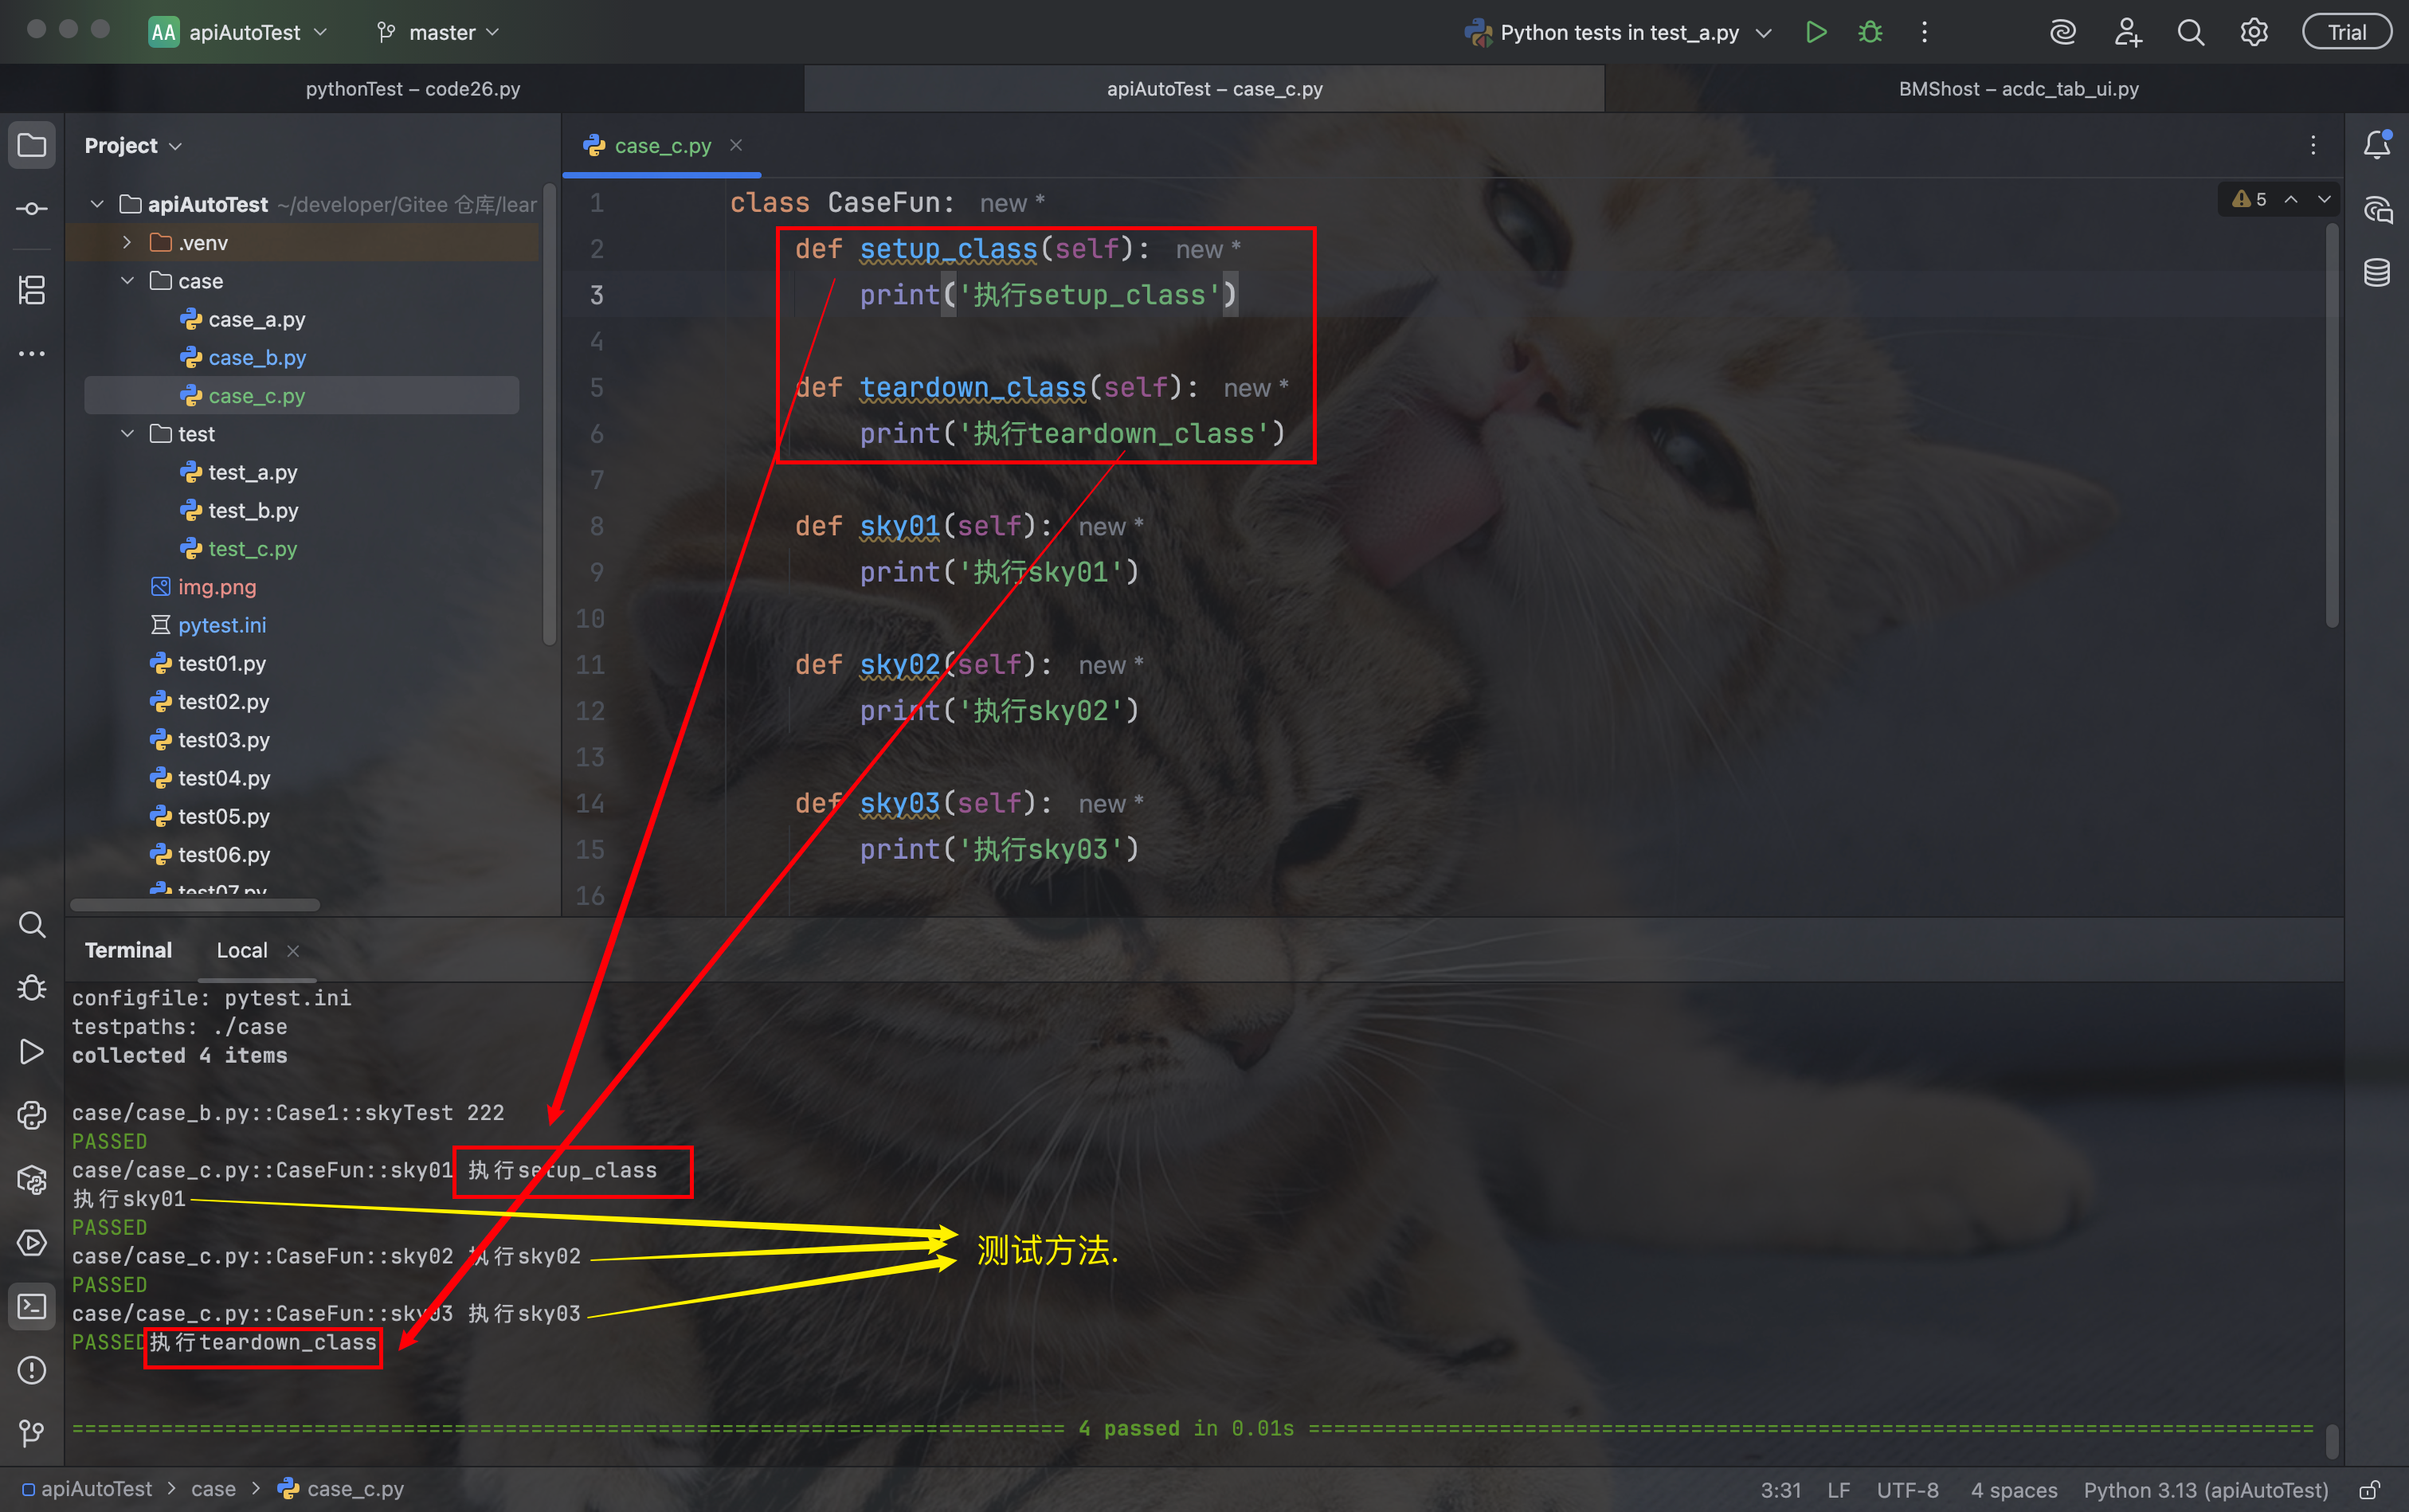
Task: Switch to pythonTest – code26.py window tab
Action: (x=412, y=89)
